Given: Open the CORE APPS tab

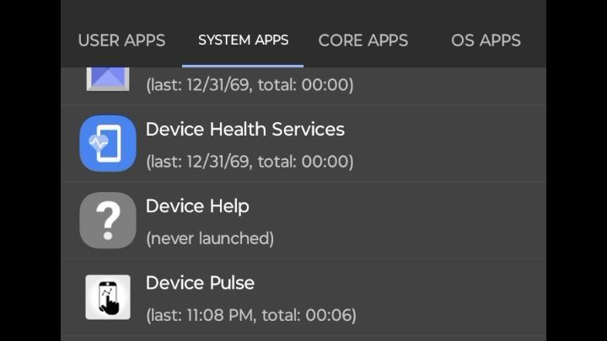Looking at the screenshot, I should point(363,40).
